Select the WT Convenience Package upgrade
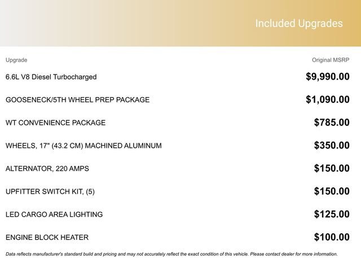361x271 pixels. tap(55, 123)
